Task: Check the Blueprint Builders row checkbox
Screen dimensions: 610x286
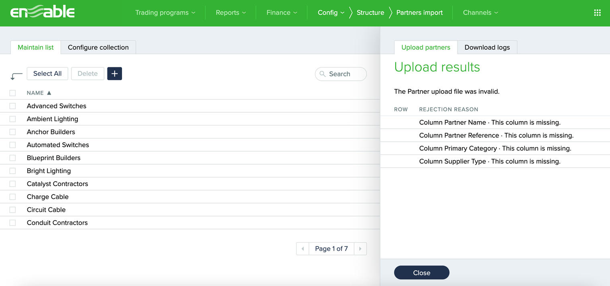Action: [x=12, y=158]
